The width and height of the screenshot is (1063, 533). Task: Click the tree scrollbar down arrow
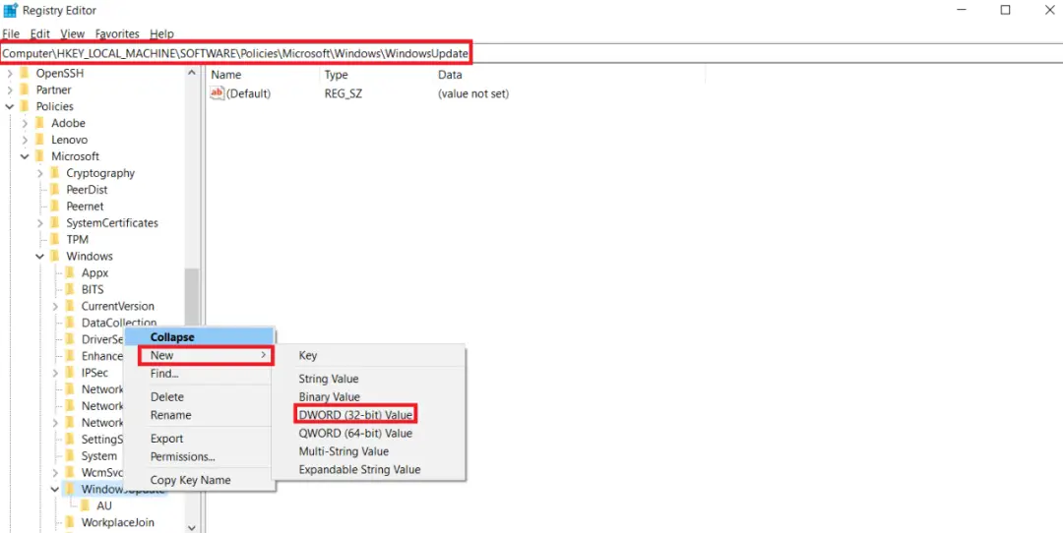(192, 527)
